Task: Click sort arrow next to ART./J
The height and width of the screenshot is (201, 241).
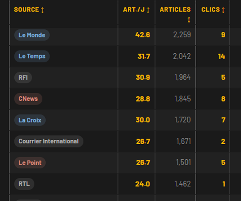Action: [148, 10]
